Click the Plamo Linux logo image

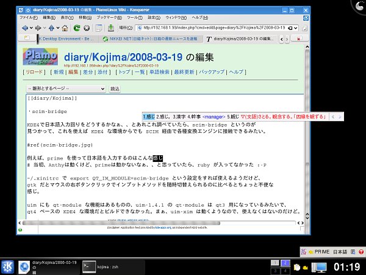[40, 57]
